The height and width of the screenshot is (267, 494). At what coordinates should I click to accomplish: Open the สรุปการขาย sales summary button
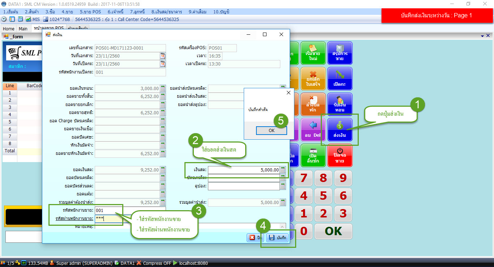[x=340, y=53]
